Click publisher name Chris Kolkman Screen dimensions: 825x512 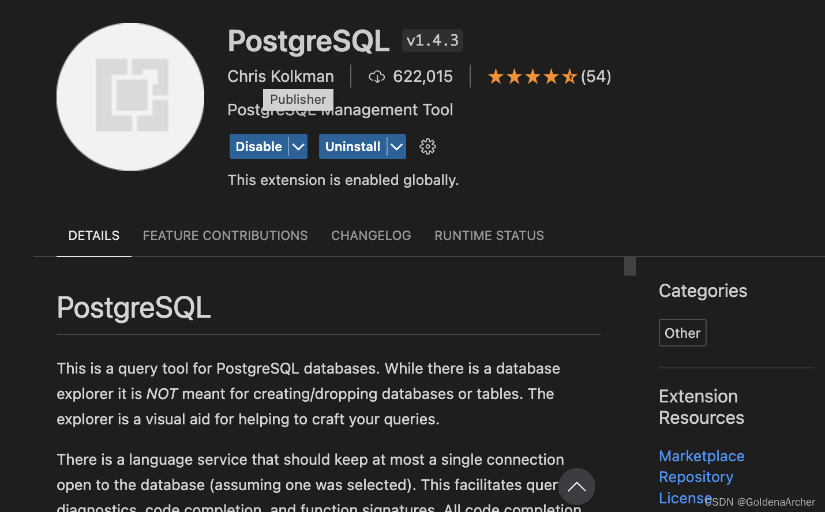click(x=281, y=76)
